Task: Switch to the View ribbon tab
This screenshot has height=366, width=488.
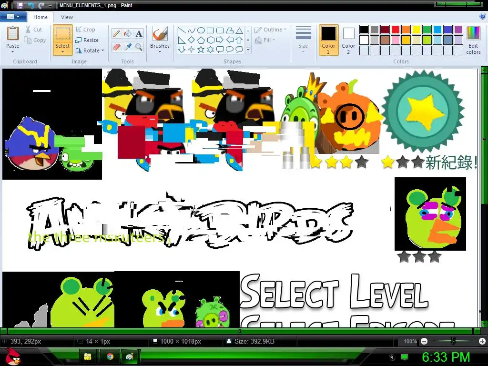Action: [67, 17]
